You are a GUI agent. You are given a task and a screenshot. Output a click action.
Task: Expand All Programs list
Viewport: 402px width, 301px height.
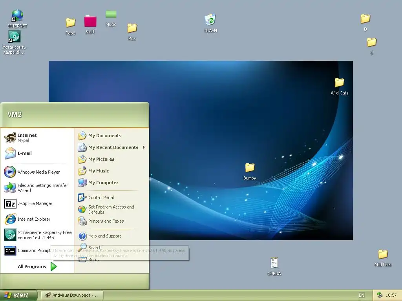[x=37, y=267]
